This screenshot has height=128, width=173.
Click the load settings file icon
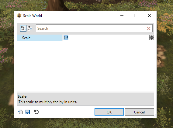point(20,112)
